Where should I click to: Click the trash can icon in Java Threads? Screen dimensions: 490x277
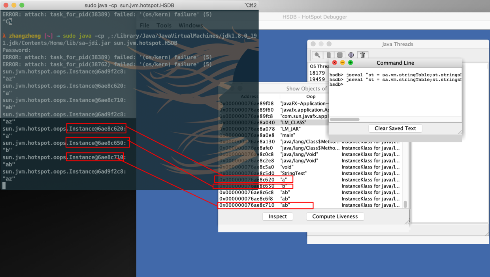click(x=363, y=55)
